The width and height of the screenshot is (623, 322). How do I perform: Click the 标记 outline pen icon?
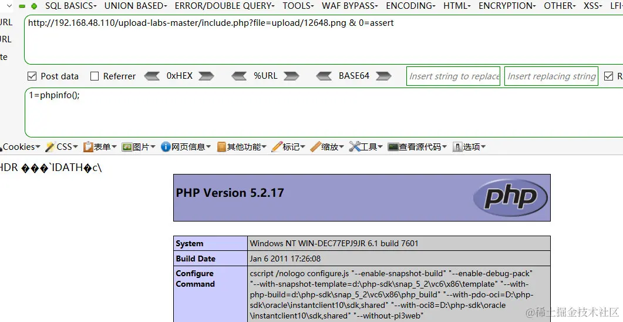277,147
